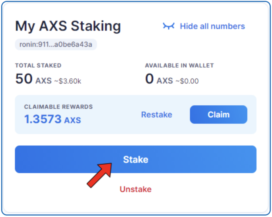The image size is (272, 217).
Task: Select the ronin:911...a0be6a43a address chip
Action: pyautogui.click(x=56, y=44)
